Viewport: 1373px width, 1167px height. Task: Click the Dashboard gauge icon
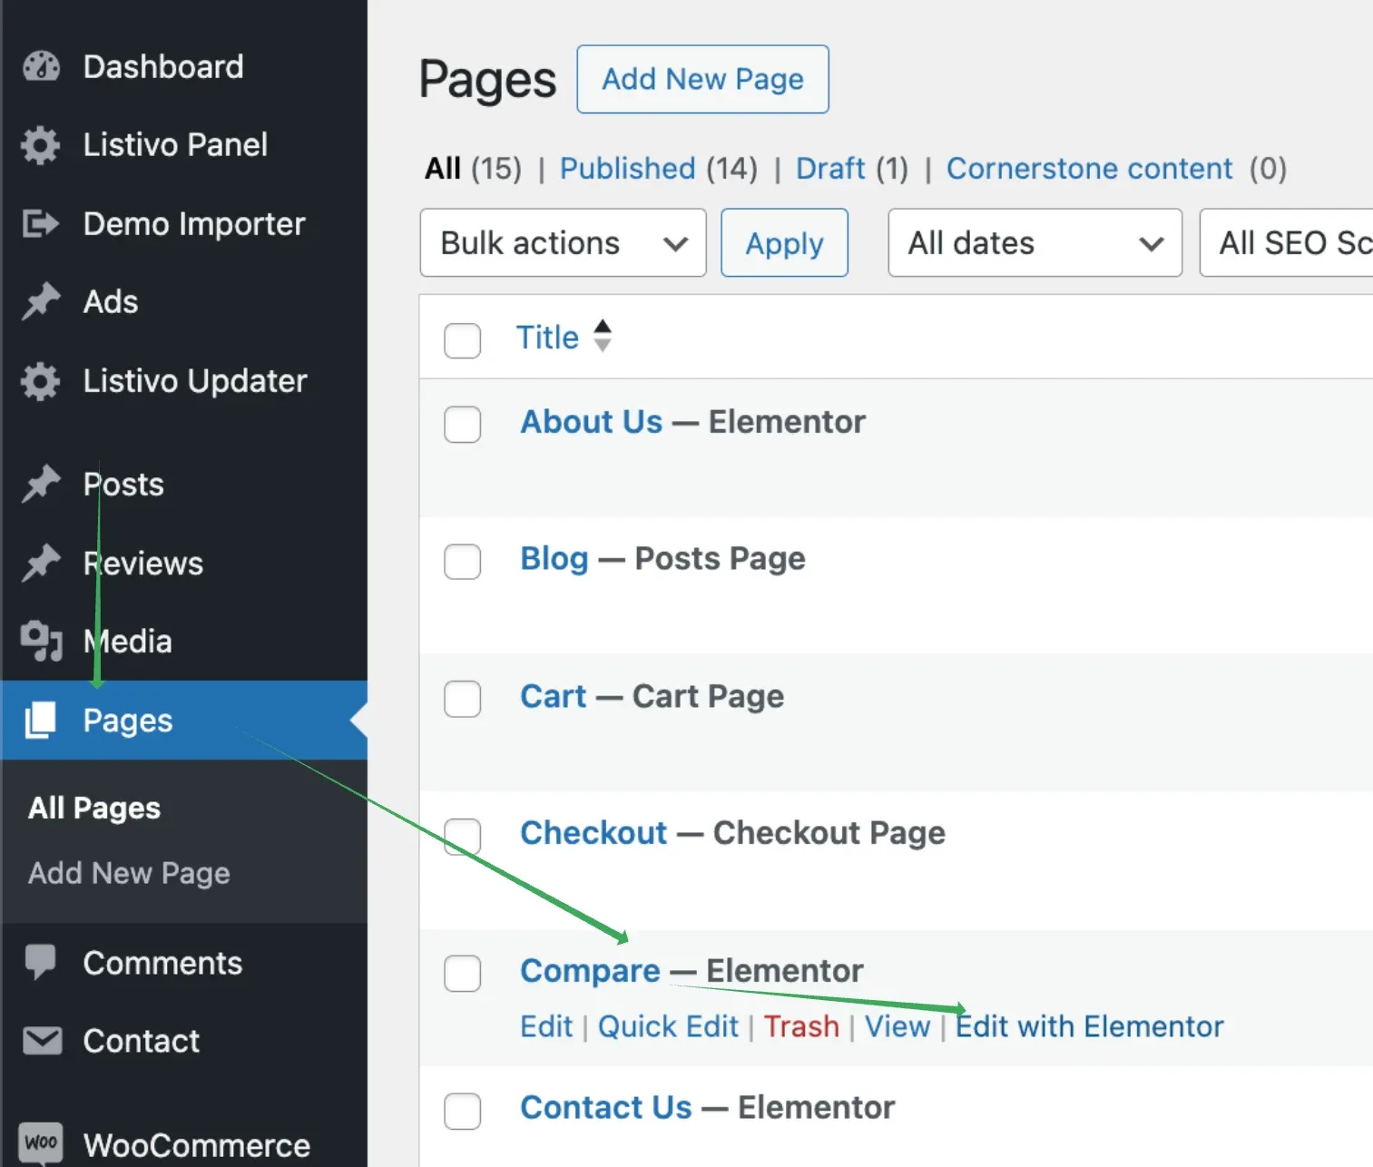click(41, 67)
